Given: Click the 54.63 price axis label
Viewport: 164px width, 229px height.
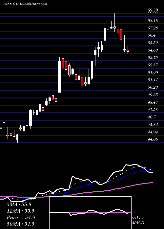Looking at the screenshot, I should click(x=153, y=50).
